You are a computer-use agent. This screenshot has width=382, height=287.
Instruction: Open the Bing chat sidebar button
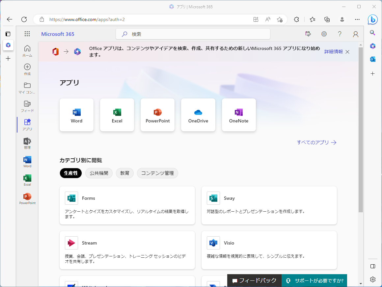(372, 20)
